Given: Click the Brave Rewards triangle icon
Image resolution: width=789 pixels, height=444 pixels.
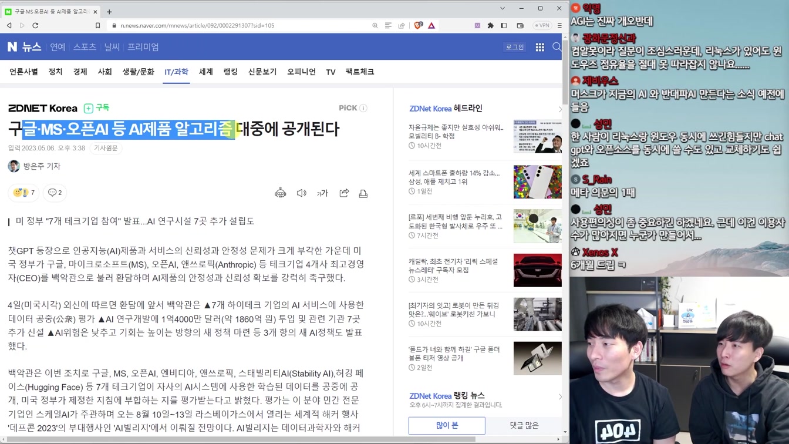Looking at the screenshot, I should point(431,25).
